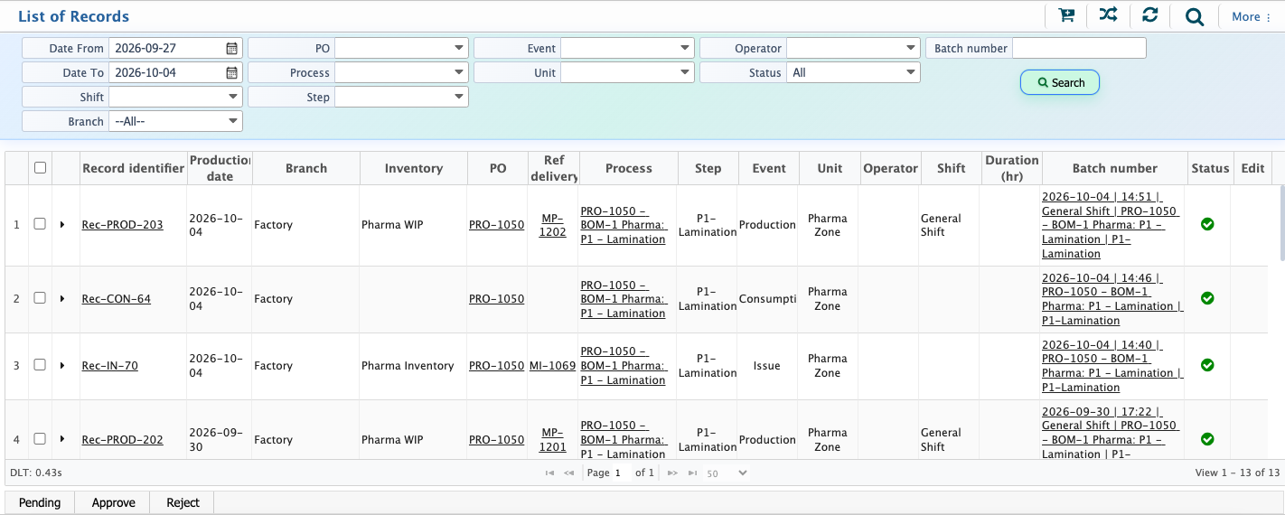The image size is (1285, 515).
Task: Refresh the records list
Action: tap(1150, 15)
